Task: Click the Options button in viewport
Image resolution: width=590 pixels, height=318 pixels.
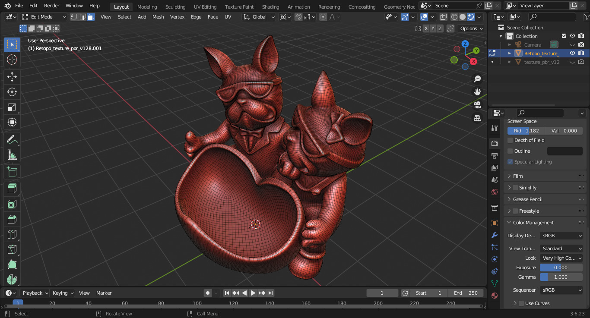Action: 472,28
